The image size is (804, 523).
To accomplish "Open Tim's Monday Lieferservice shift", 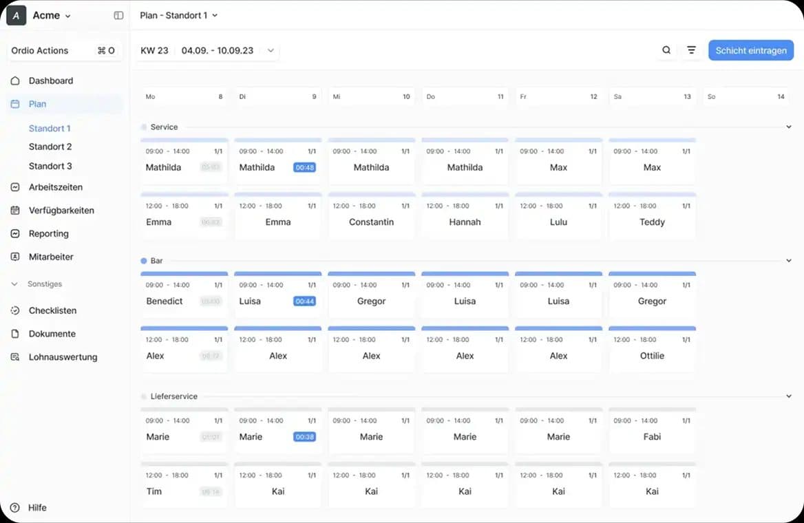I will coord(184,485).
